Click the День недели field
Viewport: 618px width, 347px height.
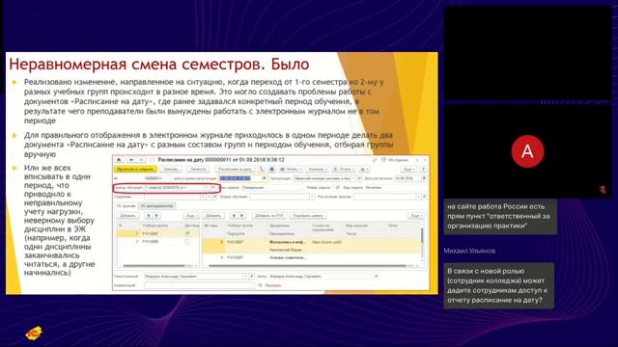tap(272, 188)
